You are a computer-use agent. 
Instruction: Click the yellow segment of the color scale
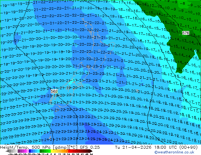click(52, 151)
